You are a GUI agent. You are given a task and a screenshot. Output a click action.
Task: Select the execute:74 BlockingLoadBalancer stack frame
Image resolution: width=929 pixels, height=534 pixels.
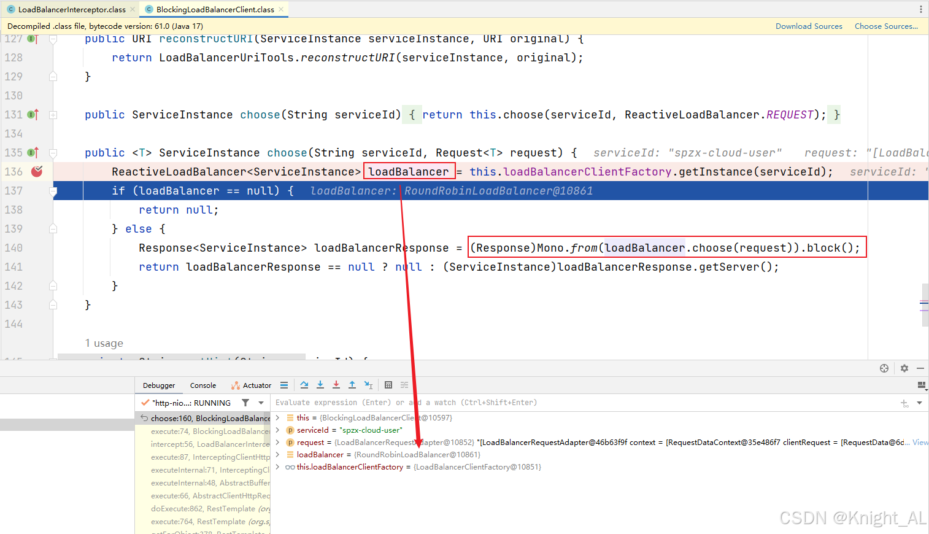point(203,431)
